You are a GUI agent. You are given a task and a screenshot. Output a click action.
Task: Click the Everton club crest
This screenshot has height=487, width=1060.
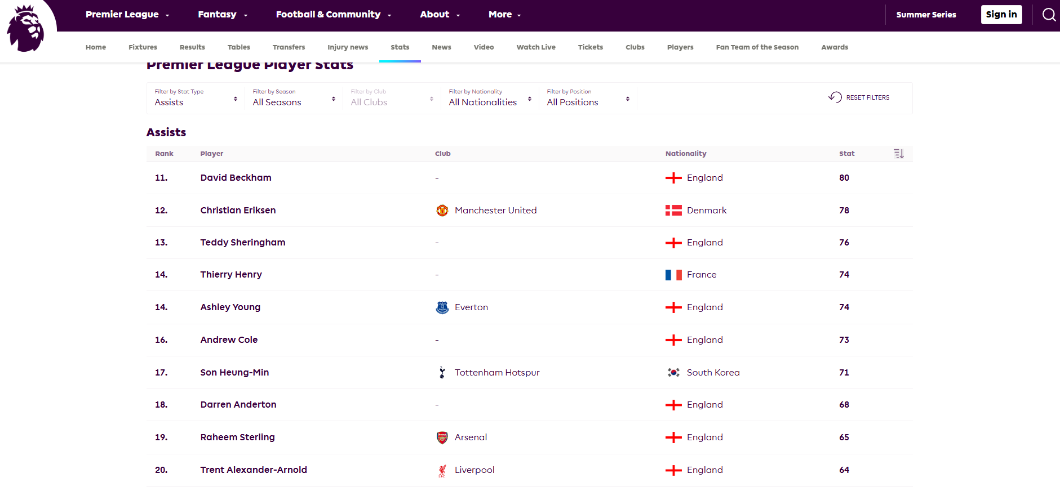(442, 307)
